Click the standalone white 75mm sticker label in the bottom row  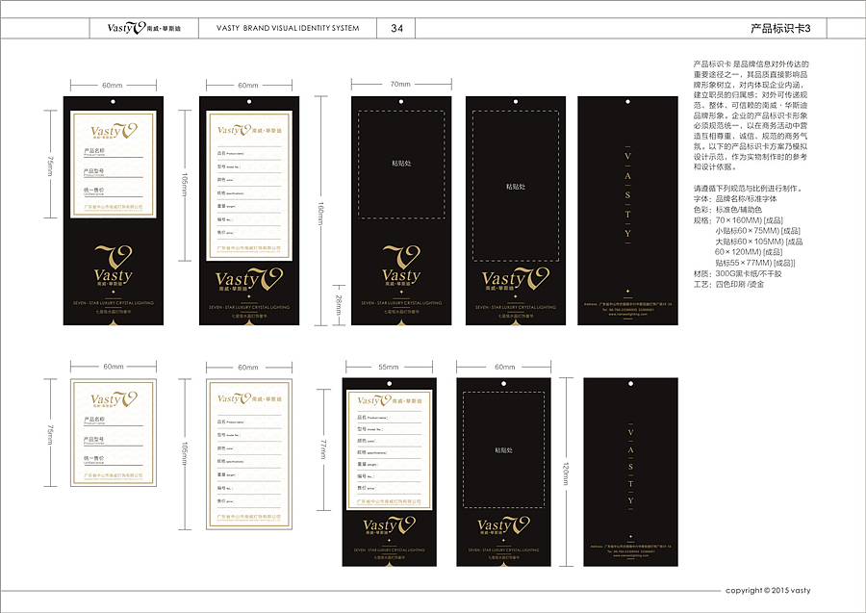tap(114, 432)
